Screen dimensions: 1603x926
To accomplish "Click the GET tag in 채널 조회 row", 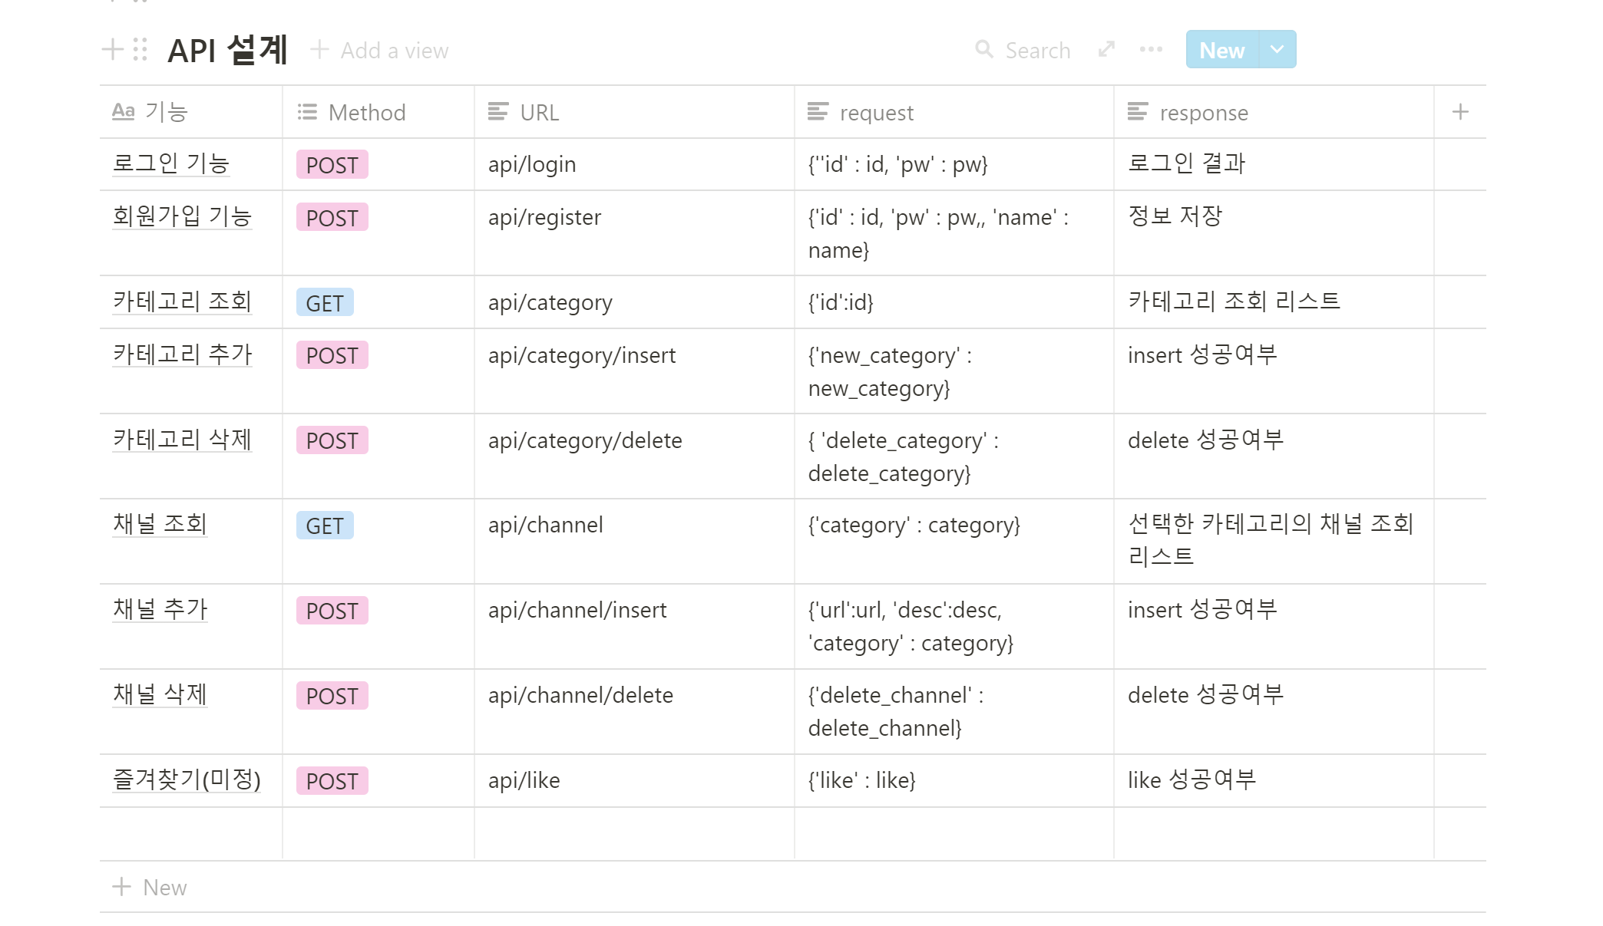I will tap(325, 526).
